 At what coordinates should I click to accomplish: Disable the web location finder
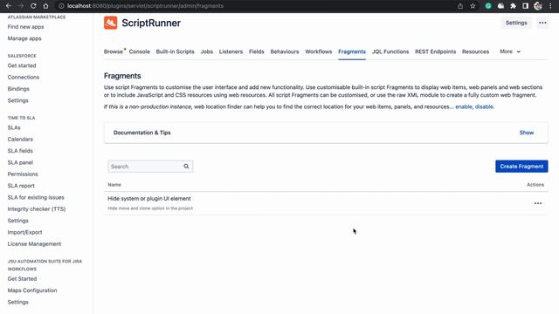[484, 106]
